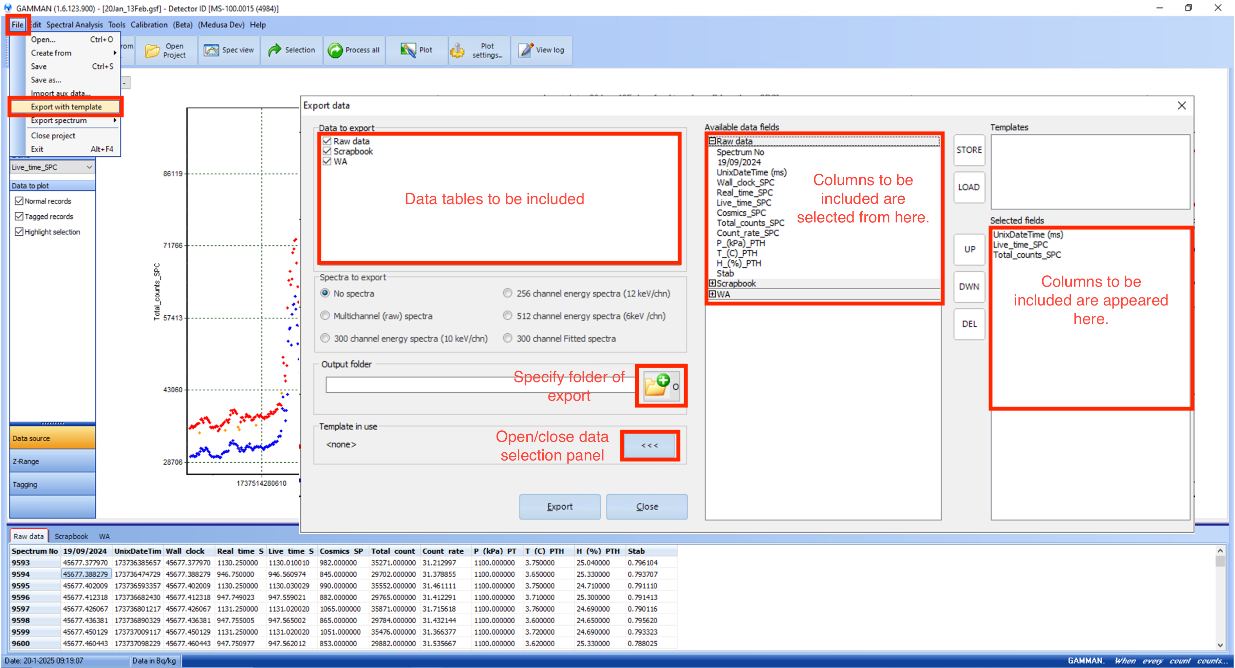Uncheck Scrapbook in Data to export
This screenshot has width=1235, height=668.
[x=327, y=151]
